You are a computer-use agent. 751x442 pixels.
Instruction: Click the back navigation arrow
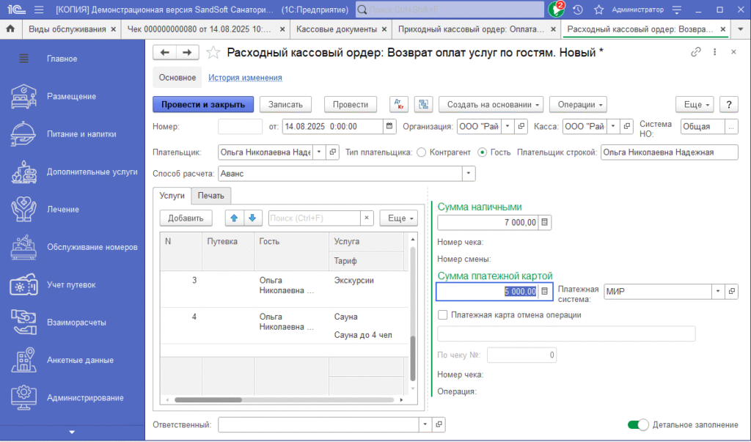pyautogui.click(x=165, y=52)
